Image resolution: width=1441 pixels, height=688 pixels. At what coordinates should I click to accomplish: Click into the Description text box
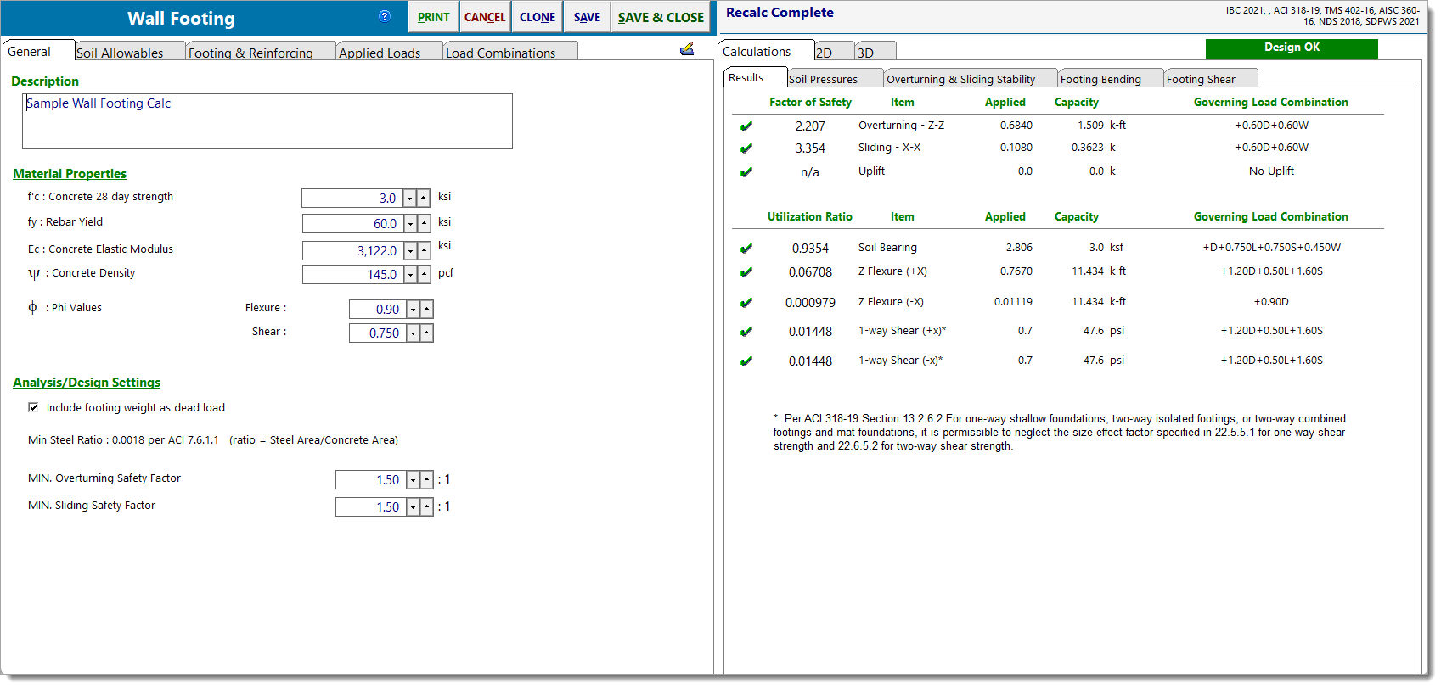267,121
